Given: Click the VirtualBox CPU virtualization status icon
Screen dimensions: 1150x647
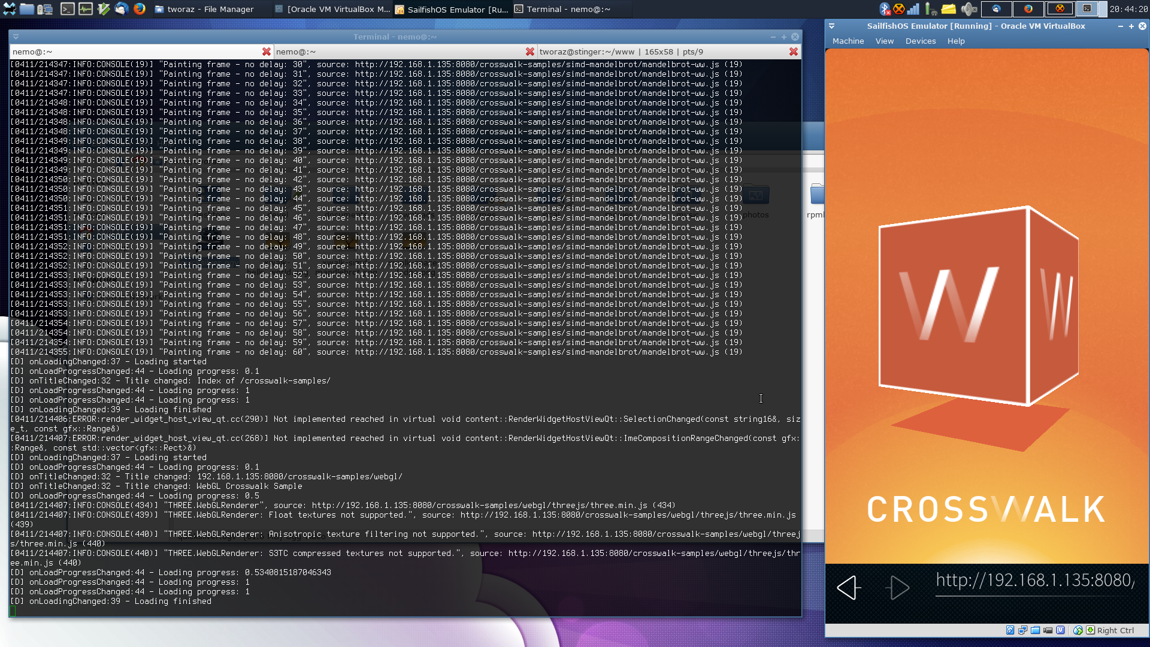Looking at the screenshot, I should 1060,630.
